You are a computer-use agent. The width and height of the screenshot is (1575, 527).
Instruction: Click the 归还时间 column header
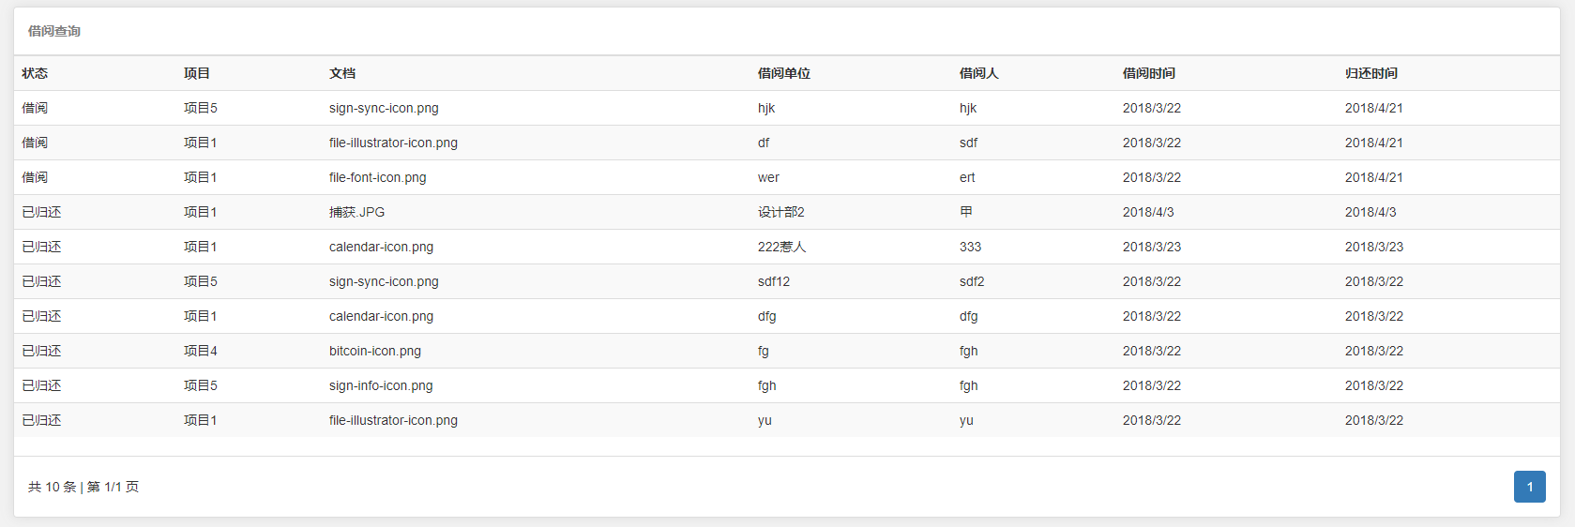tap(1371, 73)
